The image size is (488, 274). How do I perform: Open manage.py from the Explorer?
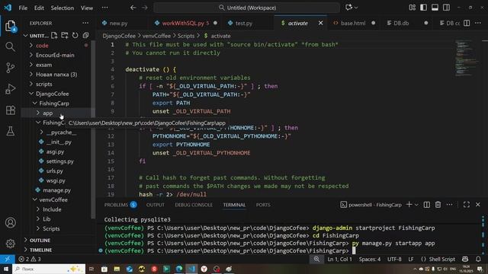click(x=56, y=190)
